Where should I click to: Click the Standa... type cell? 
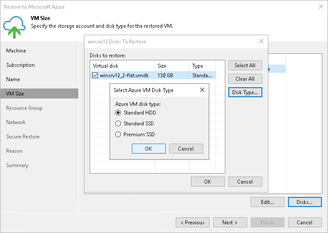[x=202, y=75]
